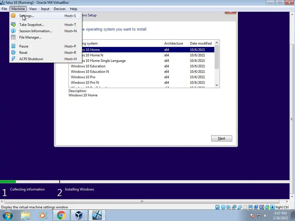Open Windows Explorer from the taskbar
295x221 pixels.
(26, 215)
